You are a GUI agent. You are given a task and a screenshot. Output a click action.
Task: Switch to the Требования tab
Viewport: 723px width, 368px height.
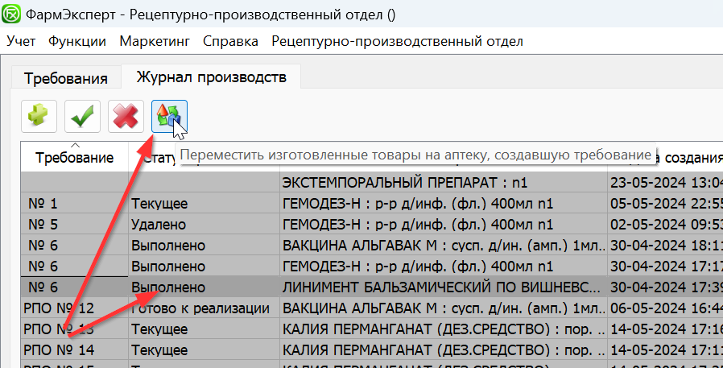(66, 78)
